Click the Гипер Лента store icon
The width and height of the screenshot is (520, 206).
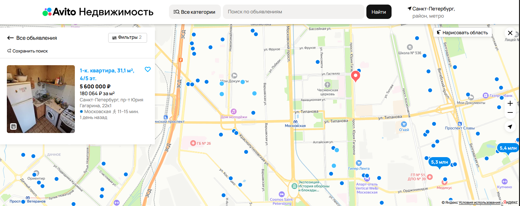coord(359,163)
